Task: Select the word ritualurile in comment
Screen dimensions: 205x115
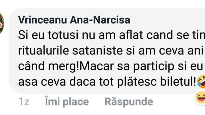Action: (x=44, y=50)
